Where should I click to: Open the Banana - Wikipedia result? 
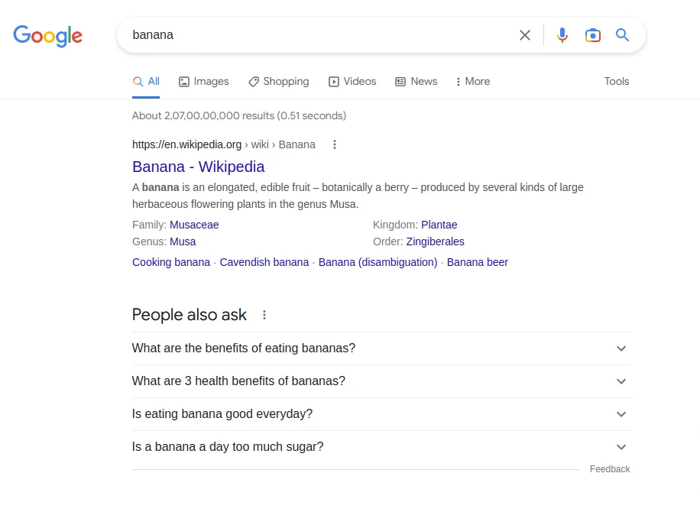[x=198, y=167]
